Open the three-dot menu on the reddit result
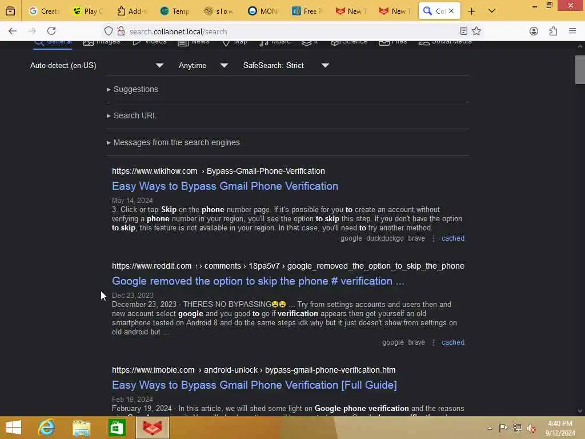 click(x=433, y=342)
